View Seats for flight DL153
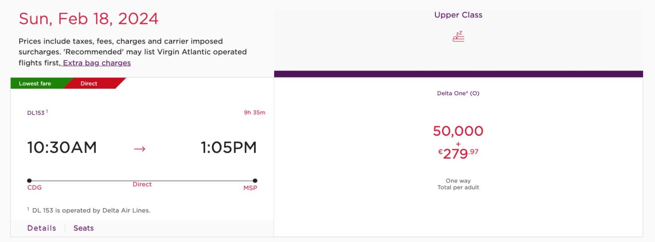655x242 pixels. [x=83, y=228]
